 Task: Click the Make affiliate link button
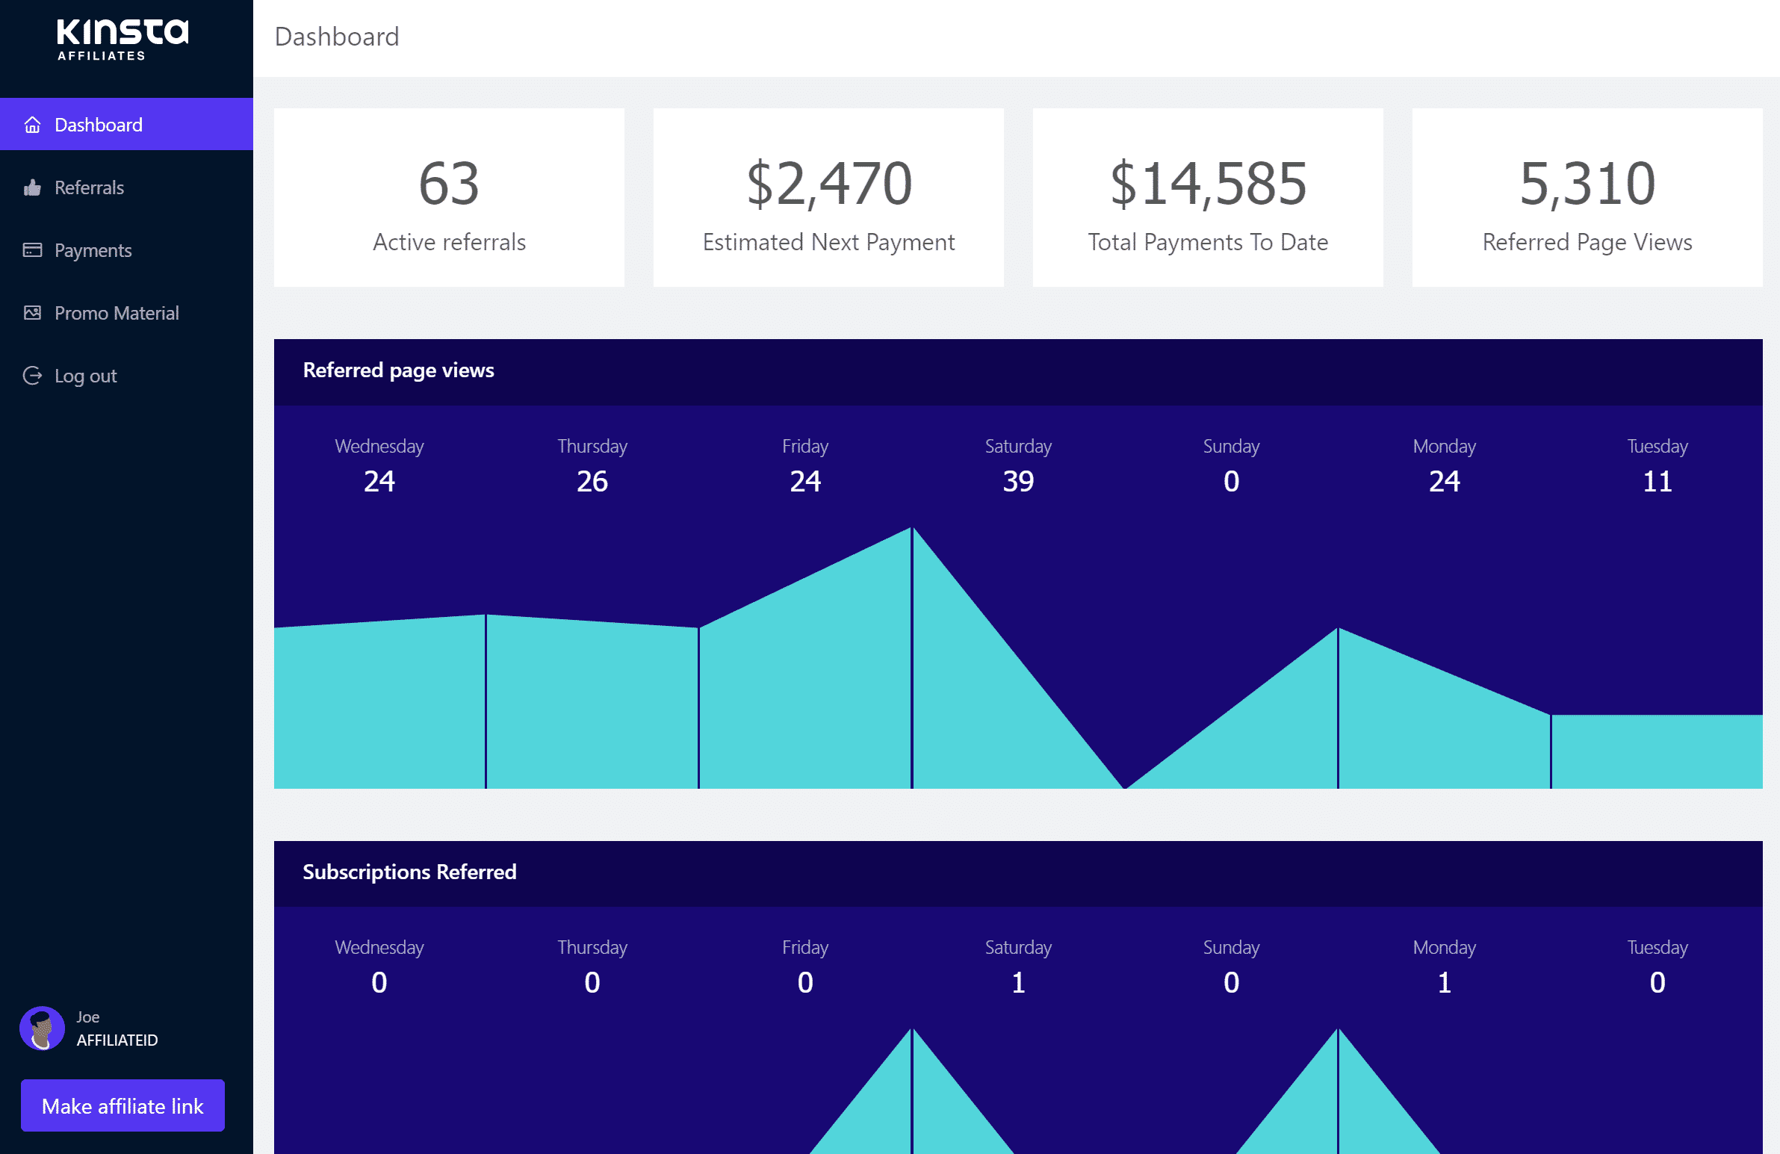click(x=123, y=1105)
